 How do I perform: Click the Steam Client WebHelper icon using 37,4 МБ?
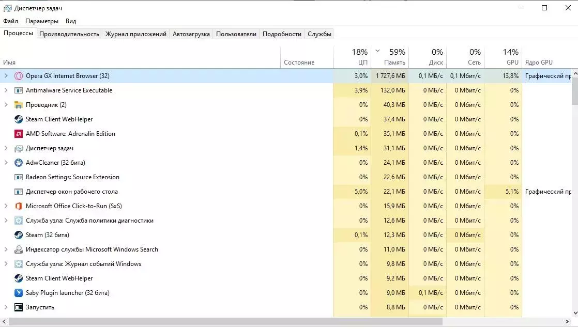pyautogui.click(x=19, y=119)
